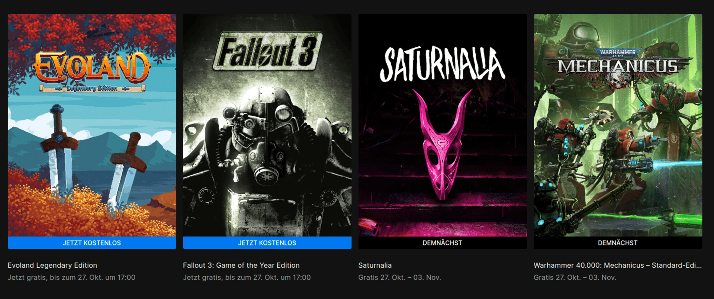Viewport: 714px width, 299px height.
Task: Open the Warhammer 40.000: Mechanicus title link
Action: (618, 265)
